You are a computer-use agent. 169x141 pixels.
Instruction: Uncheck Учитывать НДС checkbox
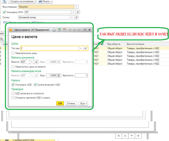(x=13, y=85)
